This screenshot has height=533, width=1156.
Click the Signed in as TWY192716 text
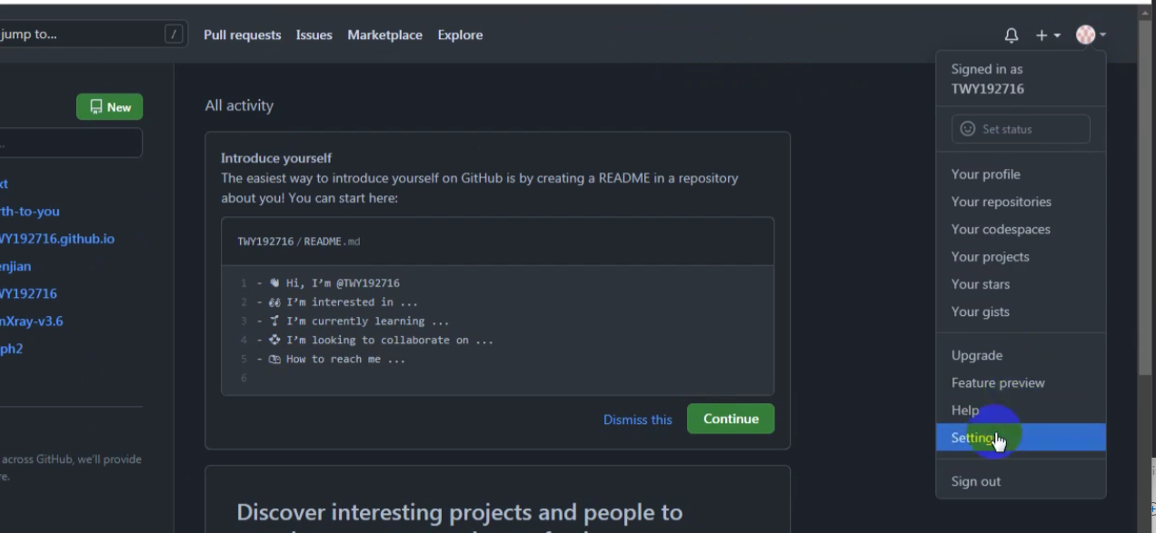pyautogui.click(x=987, y=79)
